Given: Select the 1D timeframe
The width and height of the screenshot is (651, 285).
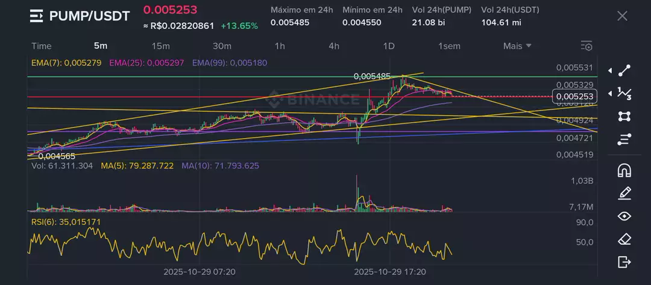Looking at the screenshot, I should [389, 46].
